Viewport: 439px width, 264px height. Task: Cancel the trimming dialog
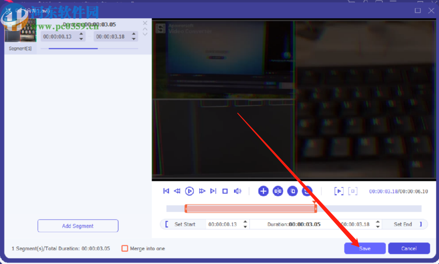409,248
